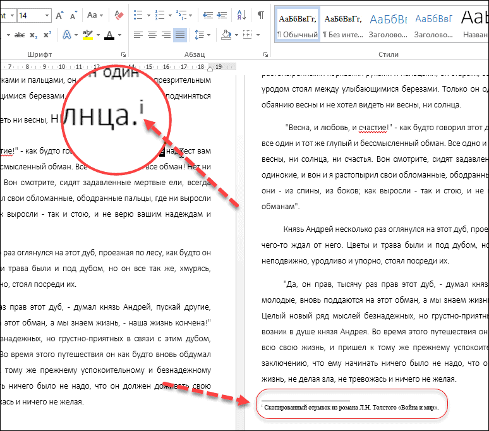Increase font size with the grow font icon
Screen dimensions: 489x431
pyautogui.click(x=59, y=15)
